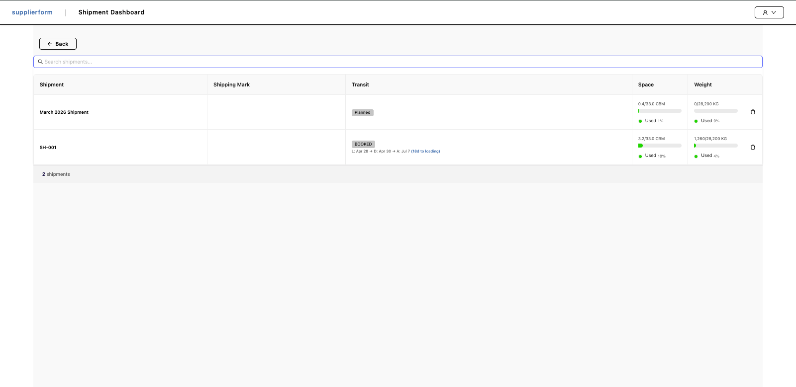Click the 1,260/28,200 KG weight progress bar
The image size is (796, 387).
click(x=716, y=146)
